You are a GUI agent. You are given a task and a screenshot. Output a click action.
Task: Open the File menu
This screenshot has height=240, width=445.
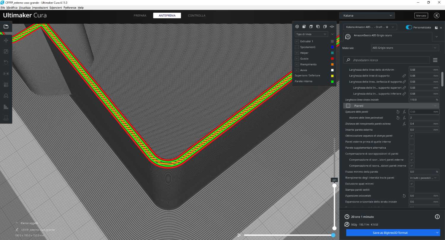(3, 7)
